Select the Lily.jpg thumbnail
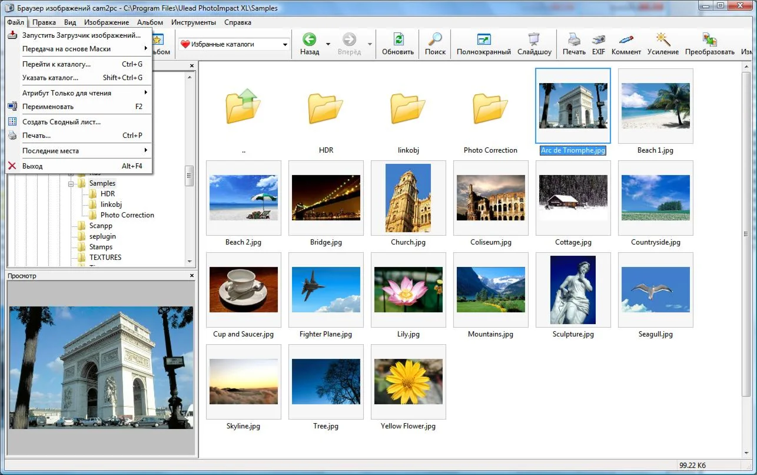 [x=408, y=289]
